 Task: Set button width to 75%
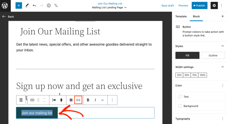[194, 75]
